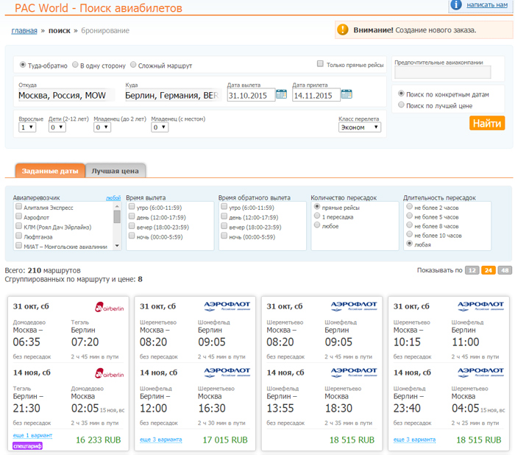Click the спецтариф badge
The height and width of the screenshot is (455, 515).
click(28, 446)
